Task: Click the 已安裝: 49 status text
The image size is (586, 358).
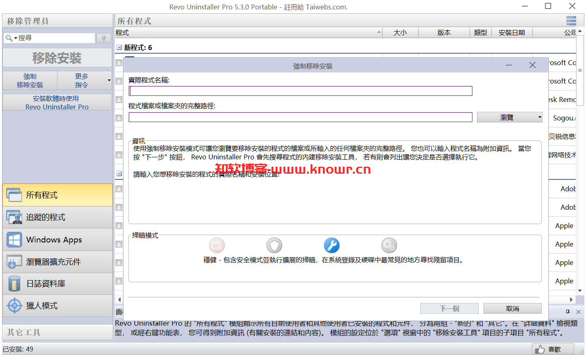Action: [x=18, y=349]
